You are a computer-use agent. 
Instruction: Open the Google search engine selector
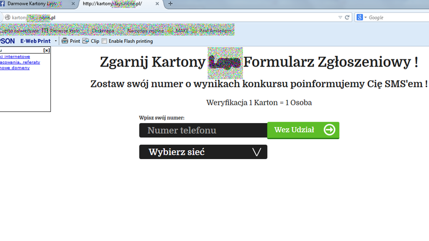pos(361,18)
